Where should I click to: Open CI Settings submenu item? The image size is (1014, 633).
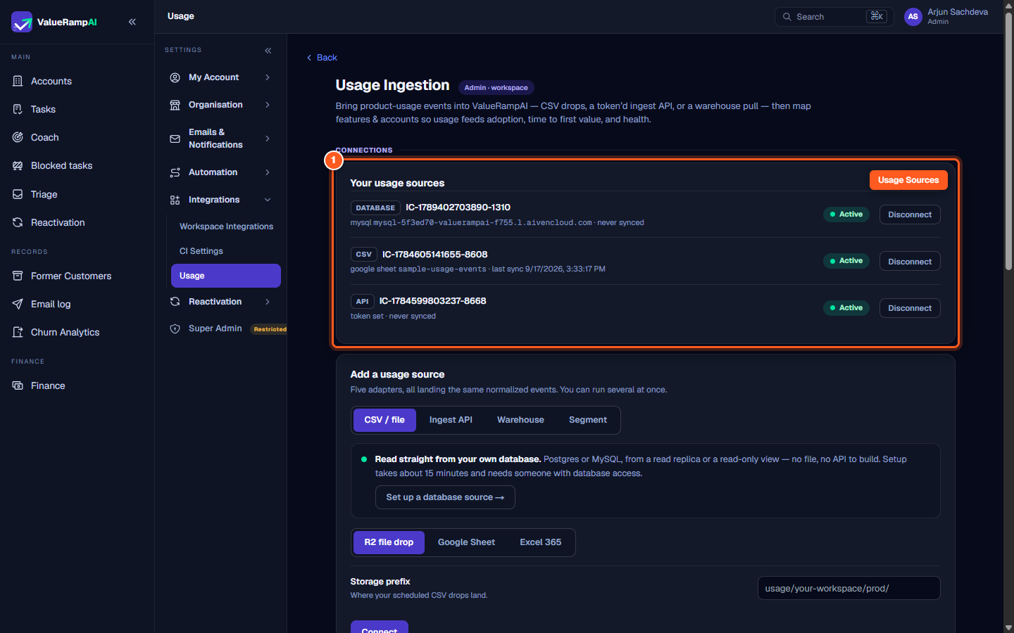[x=226, y=251]
